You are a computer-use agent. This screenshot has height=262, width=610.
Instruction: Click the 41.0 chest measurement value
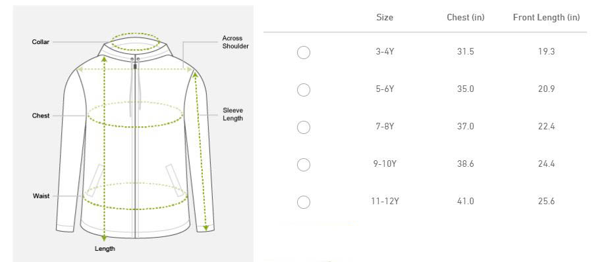coord(466,201)
